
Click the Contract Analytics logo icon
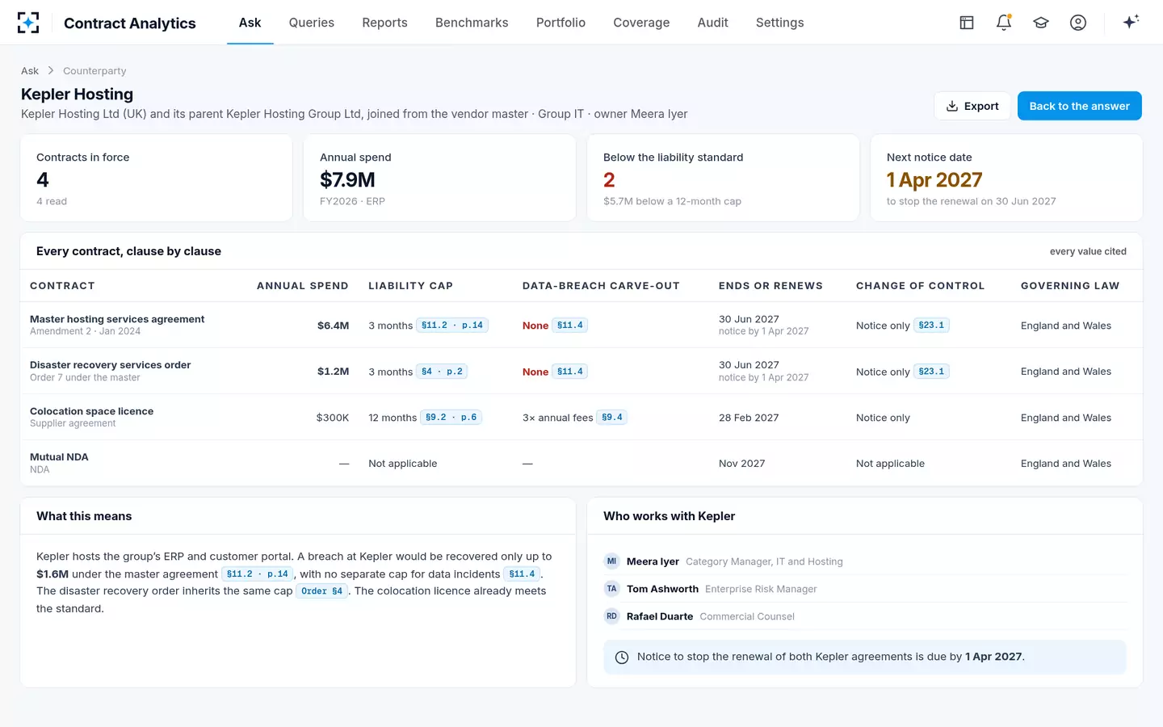[x=28, y=23]
